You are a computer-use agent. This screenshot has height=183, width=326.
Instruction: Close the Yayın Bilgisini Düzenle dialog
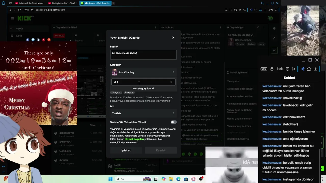[173, 38]
